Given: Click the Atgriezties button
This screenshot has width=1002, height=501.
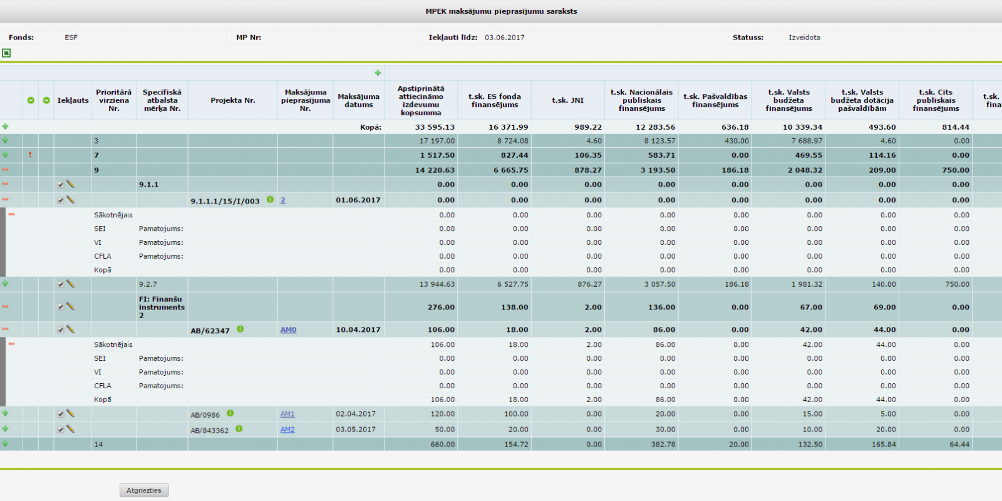Looking at the screenshot, I should coord(144,490).
